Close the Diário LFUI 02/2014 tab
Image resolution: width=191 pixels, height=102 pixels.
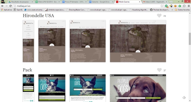pyautogui.click(x=59, y=2)
